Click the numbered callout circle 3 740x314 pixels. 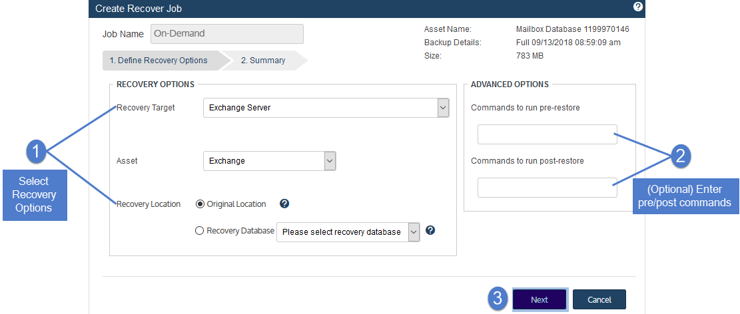[498, 299]
